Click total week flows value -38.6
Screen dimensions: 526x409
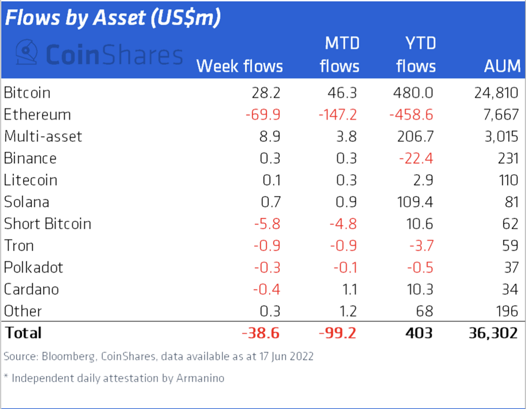pos(261,333)
